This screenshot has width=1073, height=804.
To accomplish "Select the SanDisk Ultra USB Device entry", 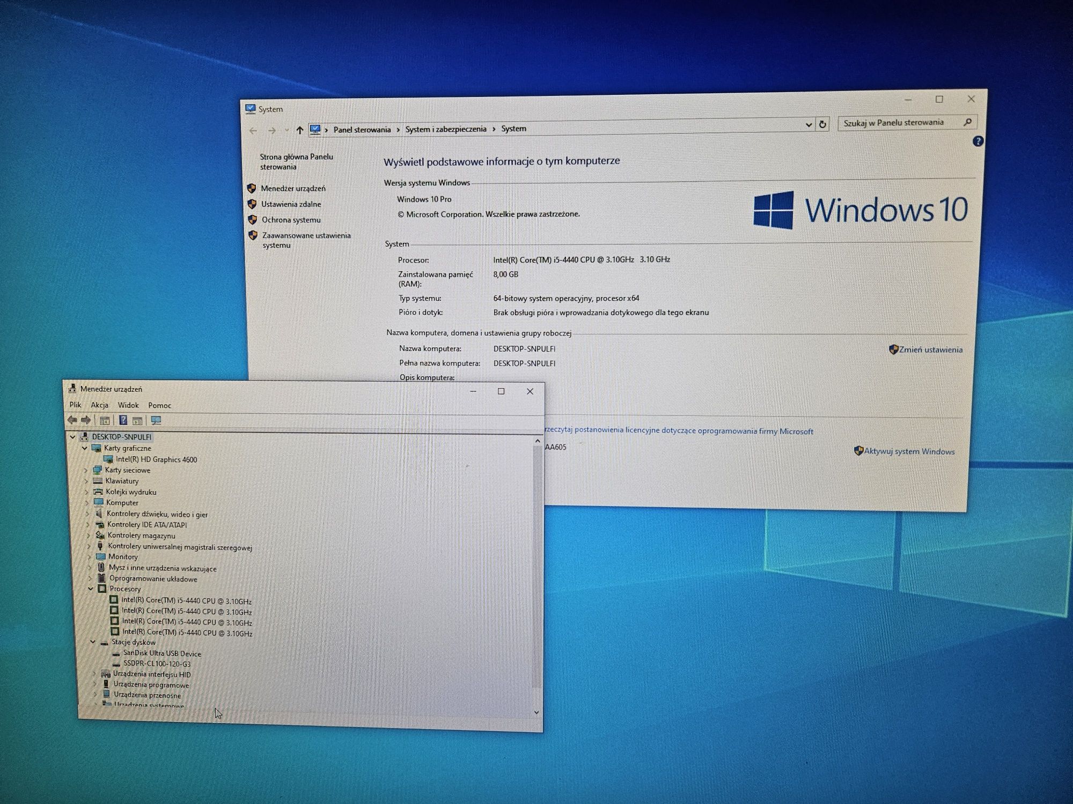I will click(x=162, y=653).
